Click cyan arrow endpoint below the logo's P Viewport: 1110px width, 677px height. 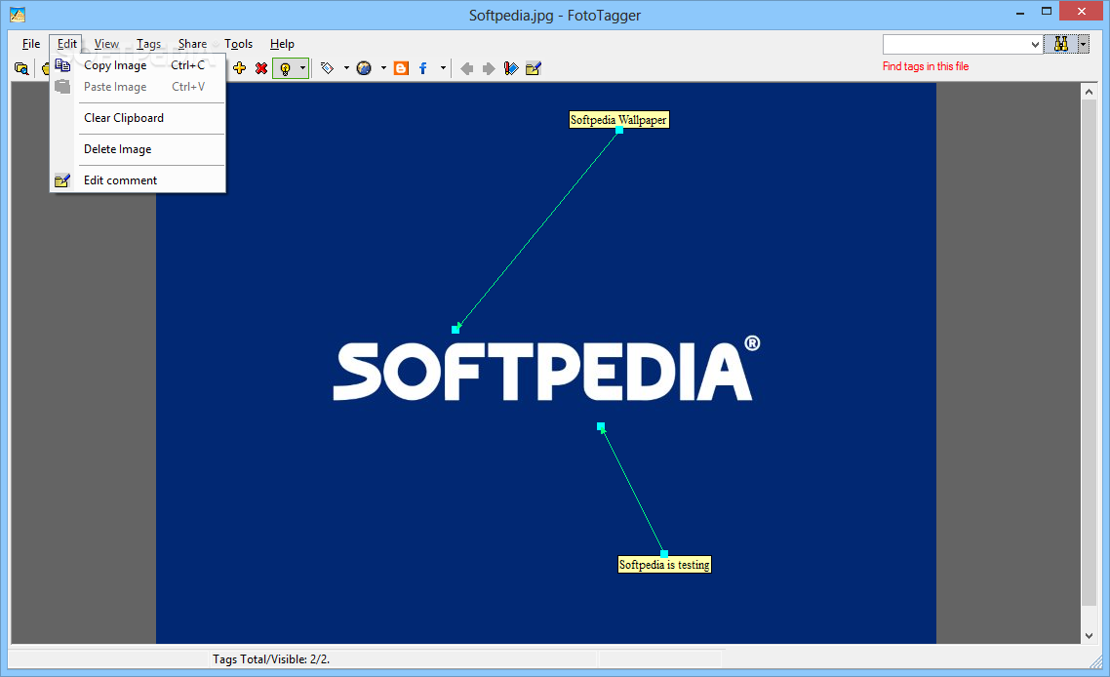tap(601, 426)
